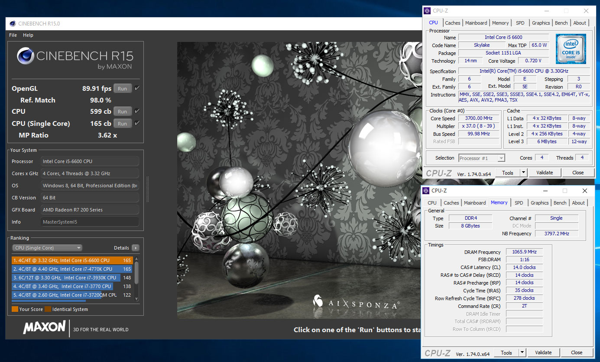Click the Info field MasterSystemI5
This screenshot has width=600, height=362.
90,222
